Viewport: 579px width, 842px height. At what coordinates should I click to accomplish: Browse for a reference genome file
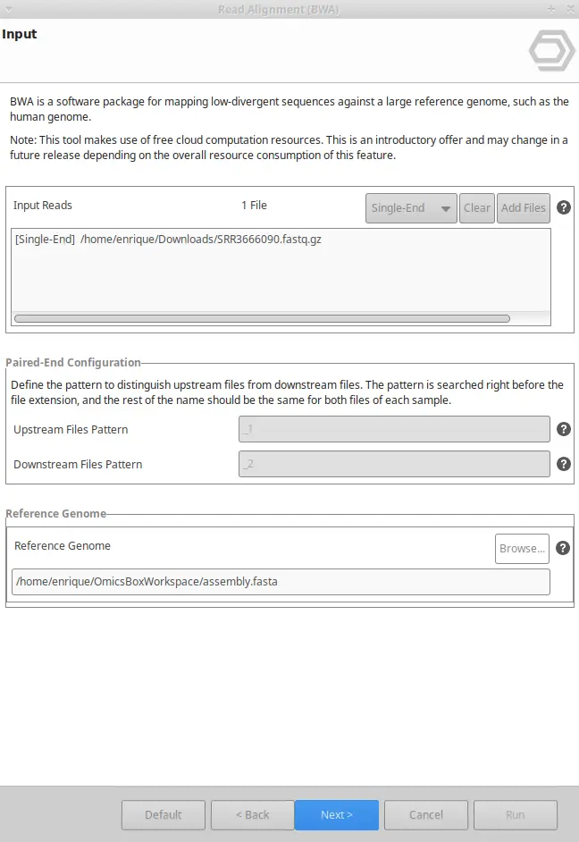click(x=522, y=548)
